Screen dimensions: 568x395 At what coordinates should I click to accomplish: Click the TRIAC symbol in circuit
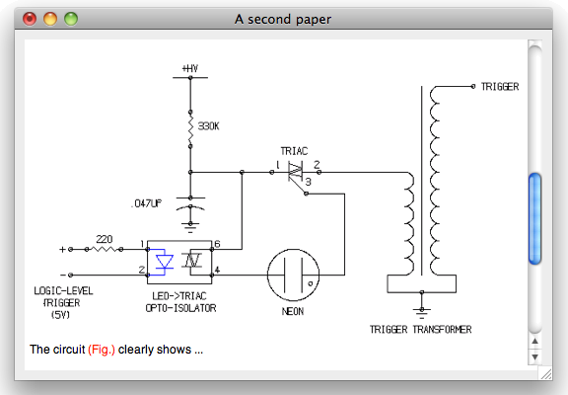click(295, 172)
